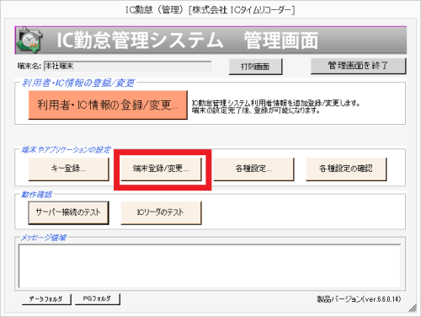Click the IC勤怠管理システム header banner
This screenshot has height=317, width=421.
210,40
